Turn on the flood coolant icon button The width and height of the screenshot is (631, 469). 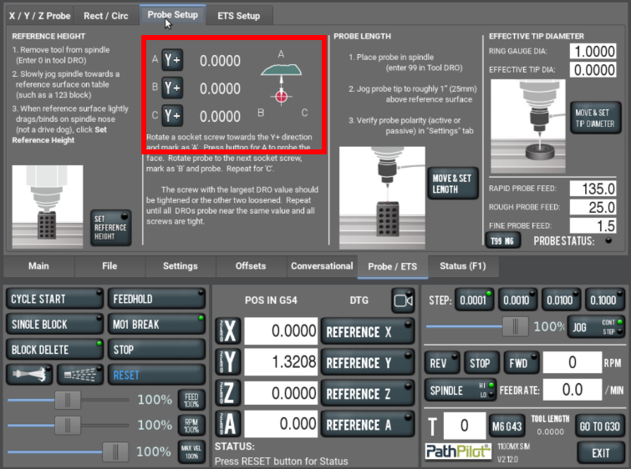click(x=30, y=375)
